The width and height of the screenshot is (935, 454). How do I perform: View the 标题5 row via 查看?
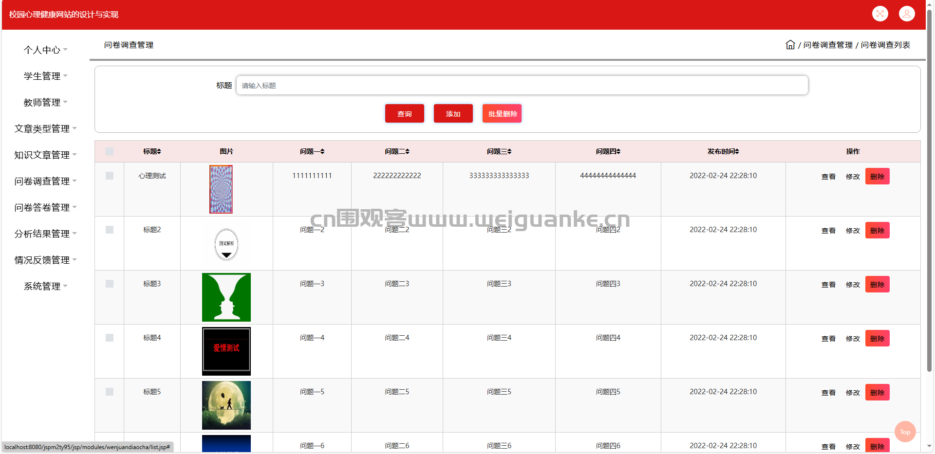coord(828,393)
